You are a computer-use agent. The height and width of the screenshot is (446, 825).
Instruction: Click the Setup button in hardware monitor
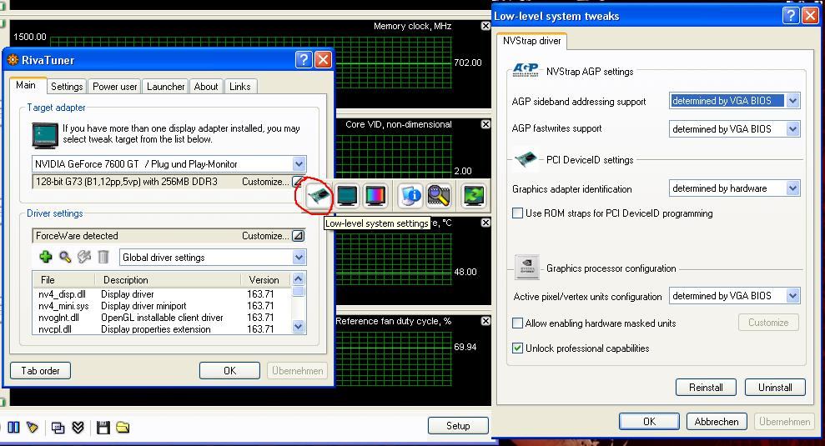458,425
